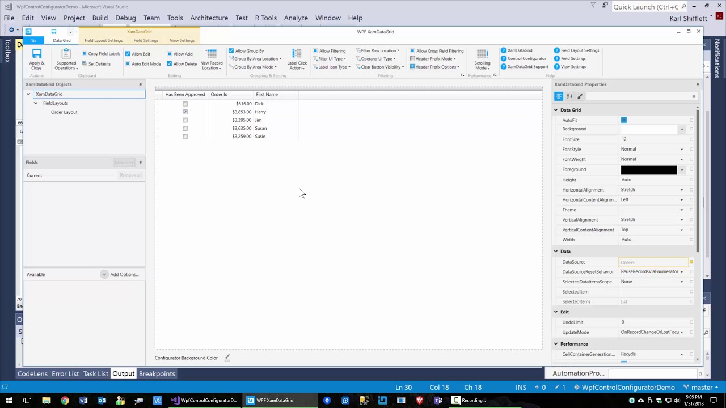Open the File ribbon tab
Image resolution: width=726 pixels, height=408 pixels.
tap(33, 41)
